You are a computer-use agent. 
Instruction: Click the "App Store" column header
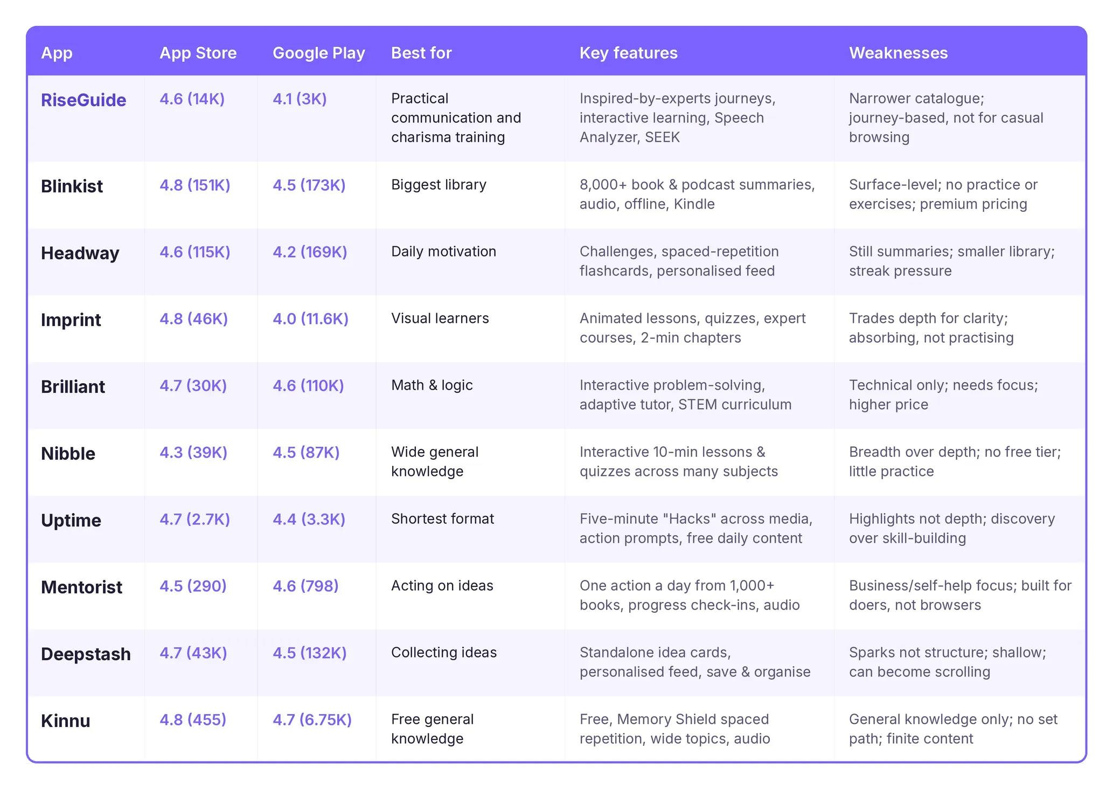coord(198,53)
